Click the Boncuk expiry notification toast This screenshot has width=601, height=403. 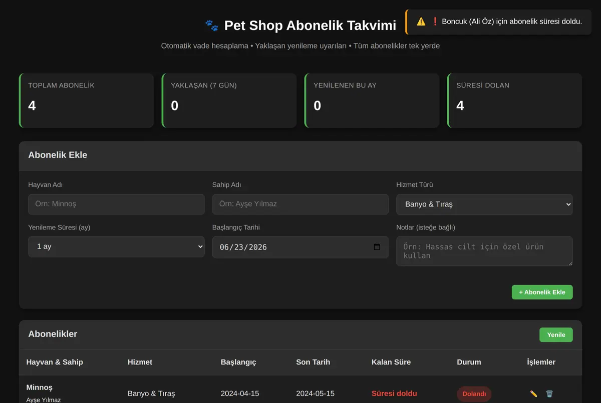click(498, 22)
